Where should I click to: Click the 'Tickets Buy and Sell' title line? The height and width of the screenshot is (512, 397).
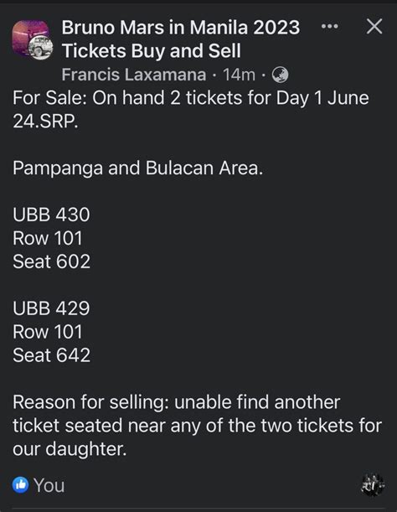coord(152,51)
